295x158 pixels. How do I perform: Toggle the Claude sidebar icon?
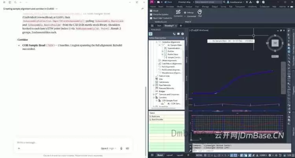tap(10, 2)
